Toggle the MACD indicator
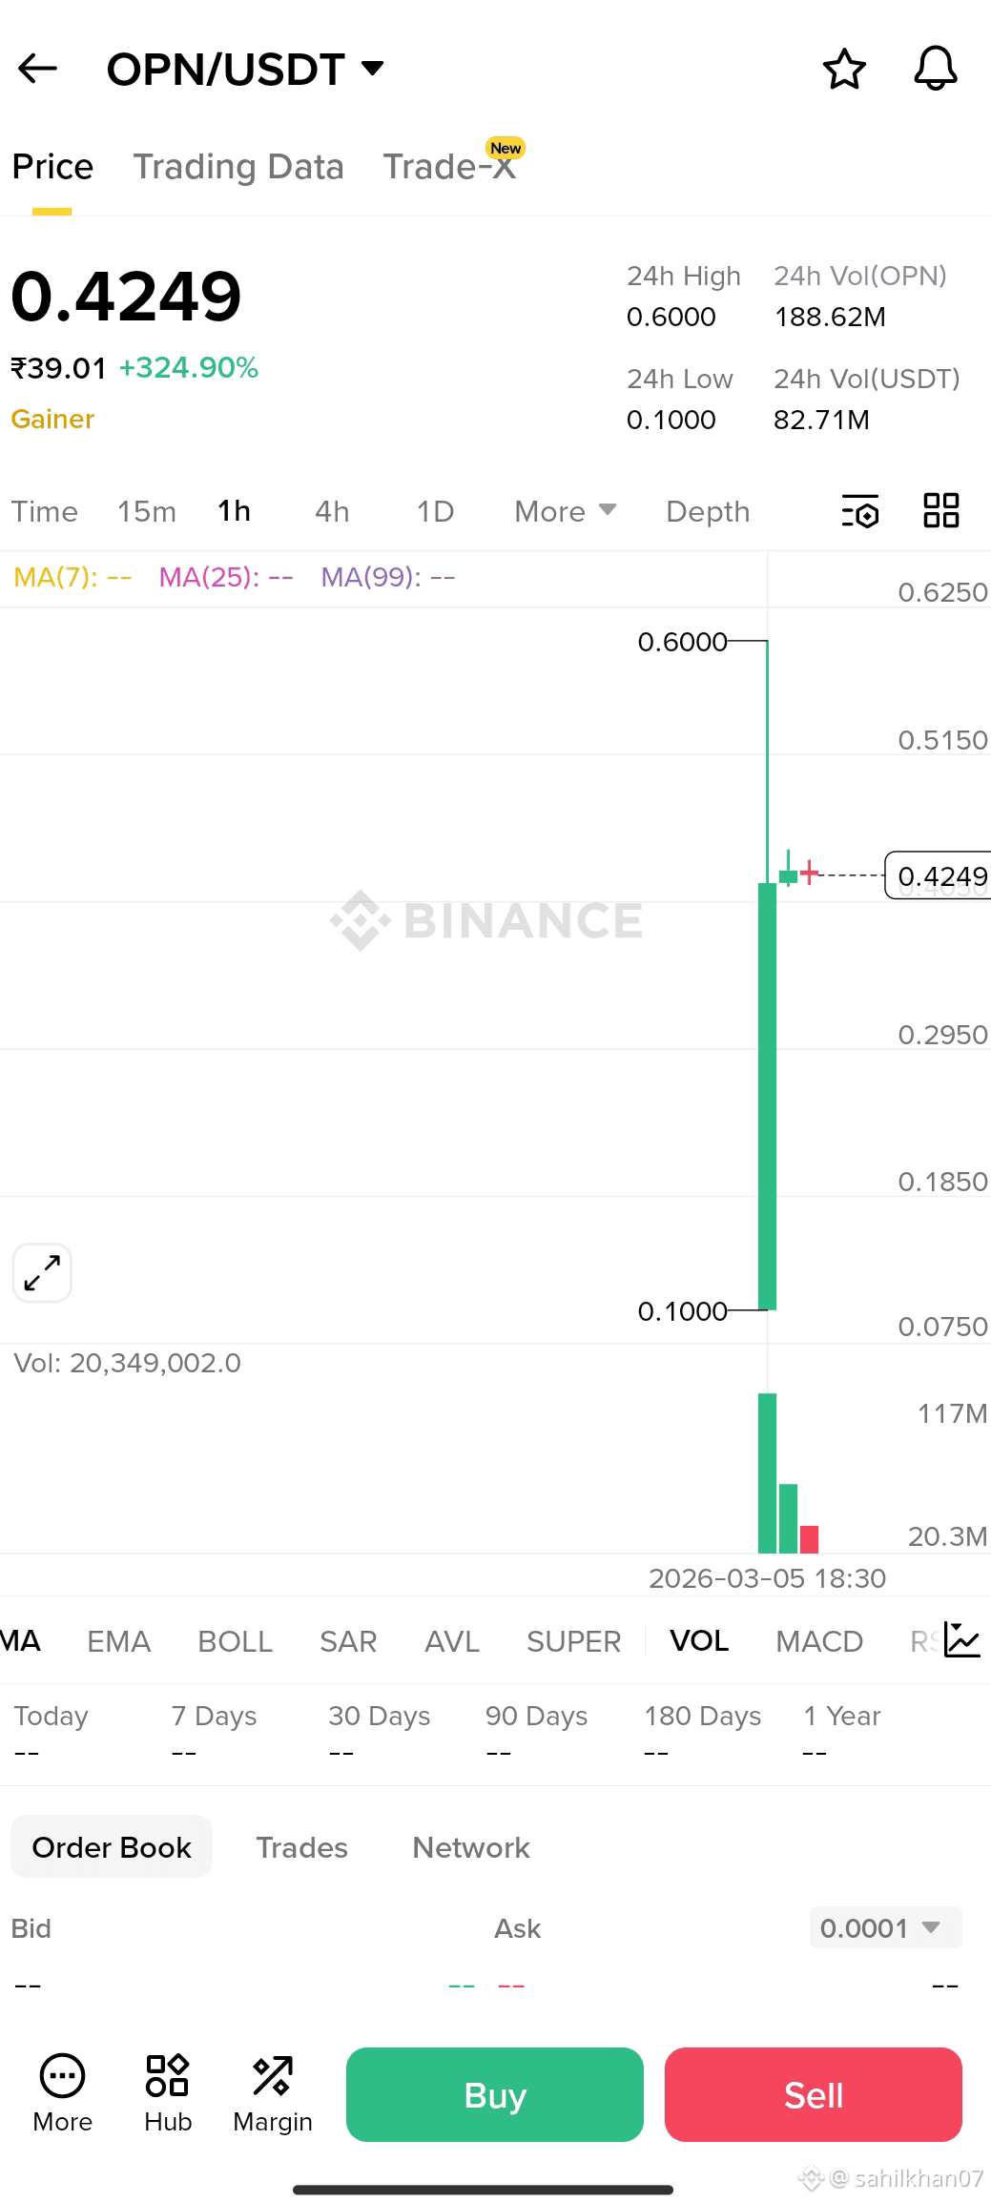Screen dimensions: 991x2202 [819, 1641]
